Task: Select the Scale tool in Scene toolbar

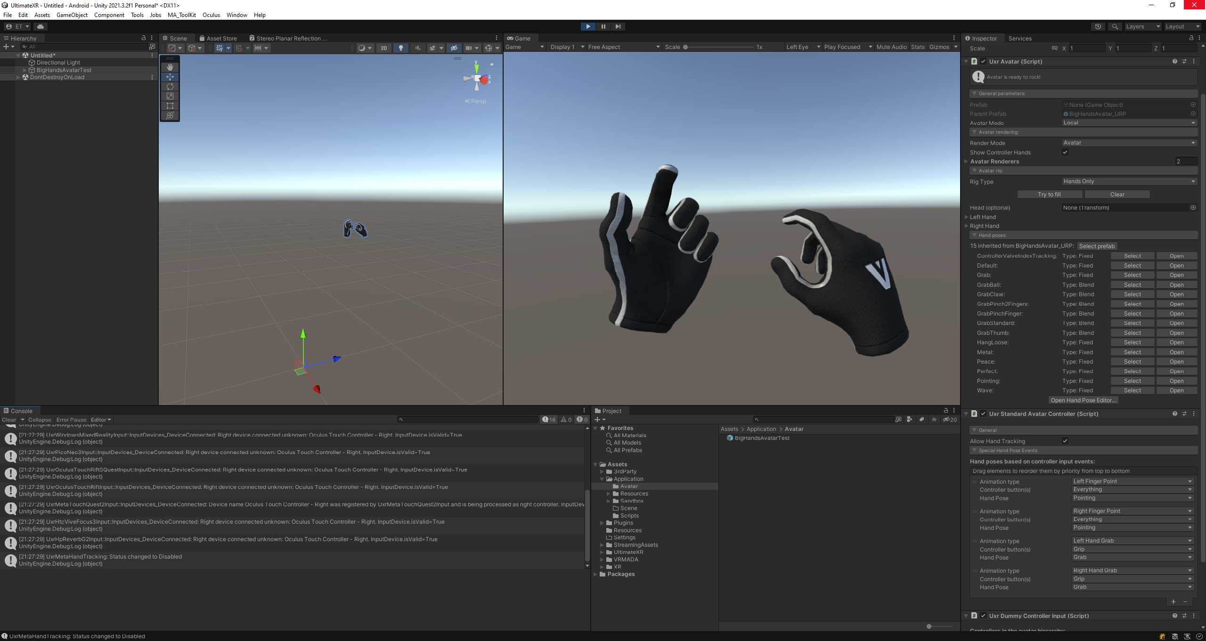Action: click(170, 96)
